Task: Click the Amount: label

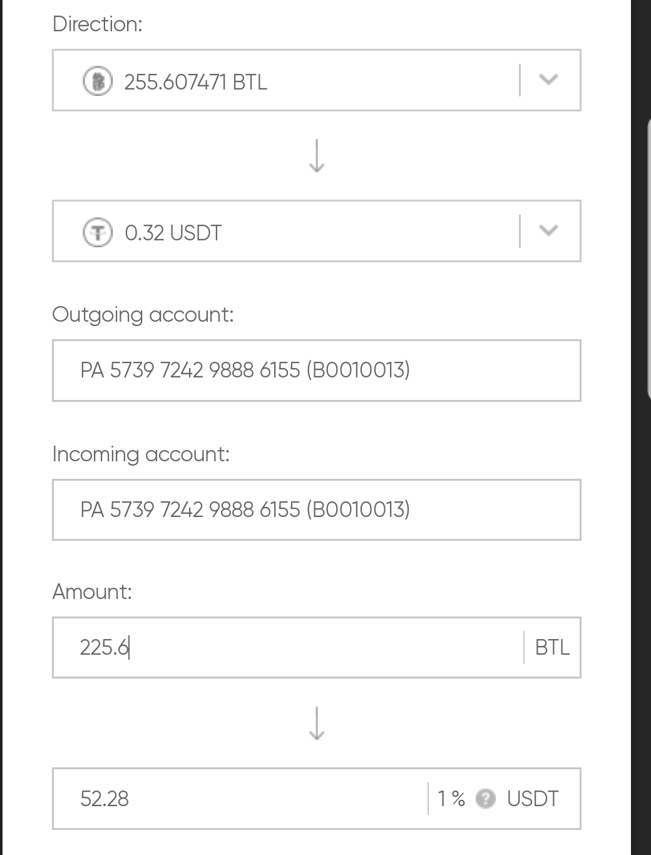Action: (92, 591)
